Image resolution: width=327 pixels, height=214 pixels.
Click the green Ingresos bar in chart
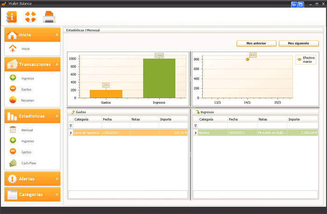pos(159,78)
